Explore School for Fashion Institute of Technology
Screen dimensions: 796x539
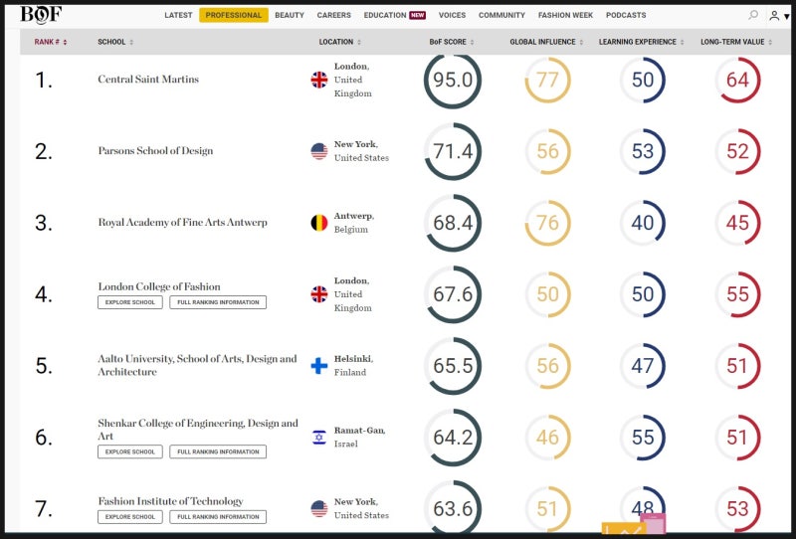(x=130, y=517)
